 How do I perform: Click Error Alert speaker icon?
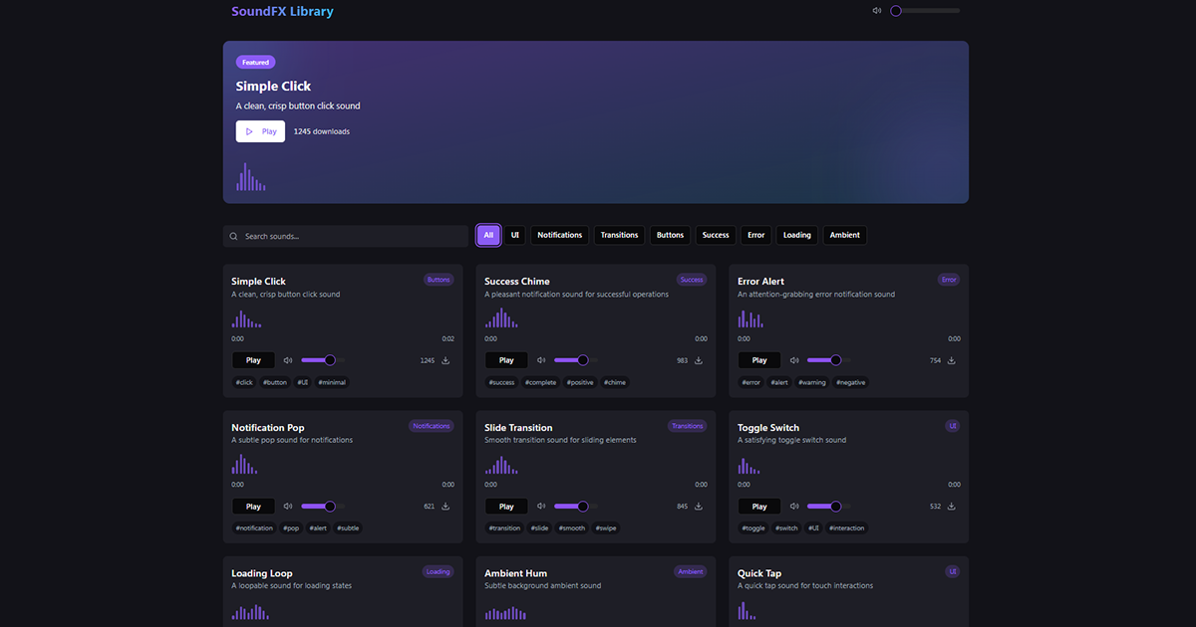click(794, 360)
